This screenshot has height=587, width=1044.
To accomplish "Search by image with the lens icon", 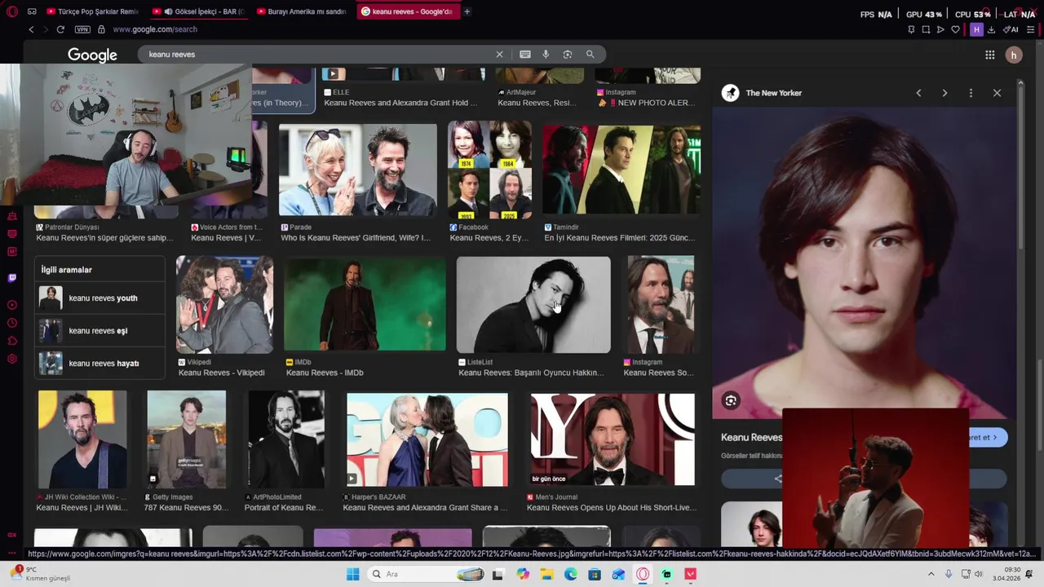I will point(568,55).
